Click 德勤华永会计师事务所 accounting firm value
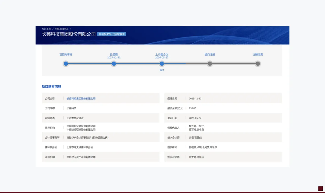 pyautogui.click(x=88, y=138)
